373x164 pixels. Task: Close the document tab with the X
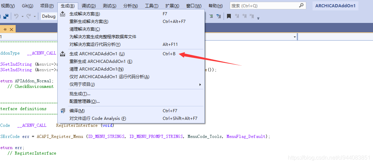pyautogui.click(x=11, y=30)
